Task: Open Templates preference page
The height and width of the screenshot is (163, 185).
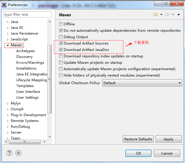Action: [25, 86]
